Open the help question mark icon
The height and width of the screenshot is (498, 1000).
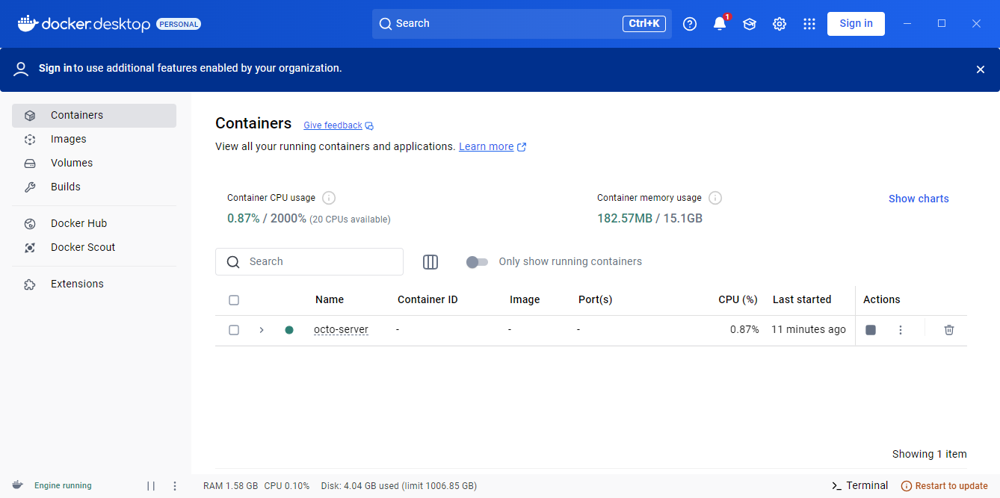(x=690, y=24)
